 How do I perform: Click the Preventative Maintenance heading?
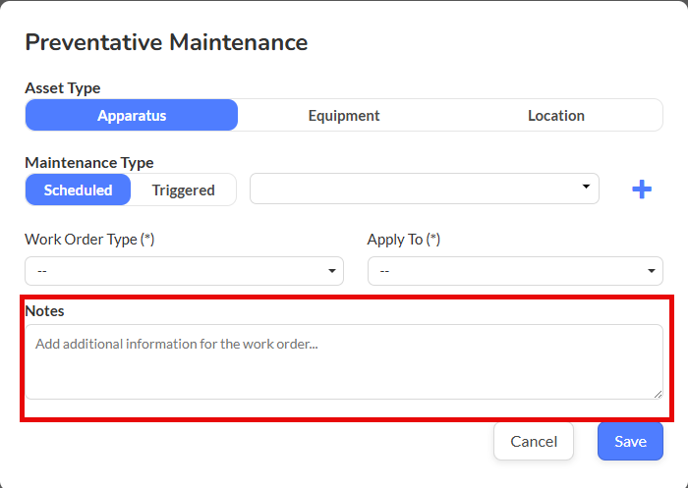coord(166,42)
